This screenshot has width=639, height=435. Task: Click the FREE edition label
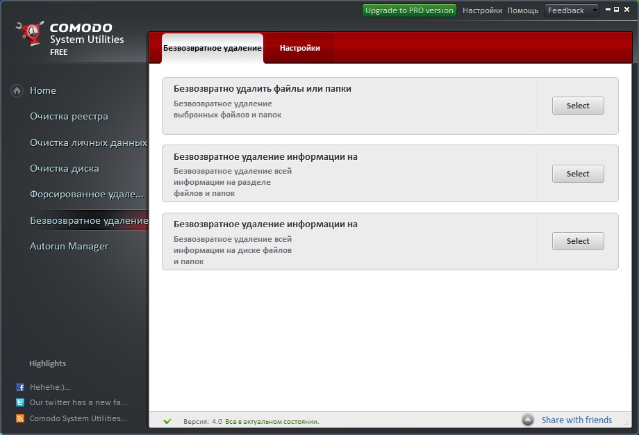pyautogui.click(x=58, y=52)
